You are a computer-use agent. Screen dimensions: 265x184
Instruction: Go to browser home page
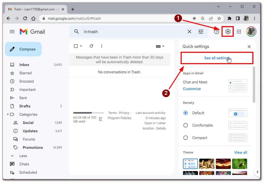coord(33,18)
